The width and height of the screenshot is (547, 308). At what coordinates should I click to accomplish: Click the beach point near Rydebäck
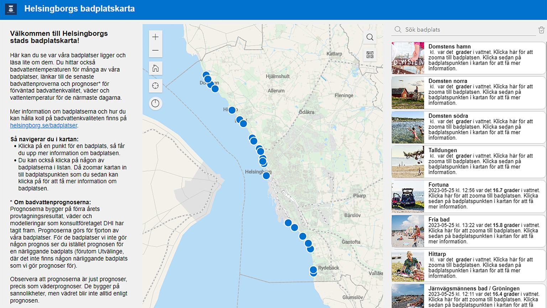313,270
